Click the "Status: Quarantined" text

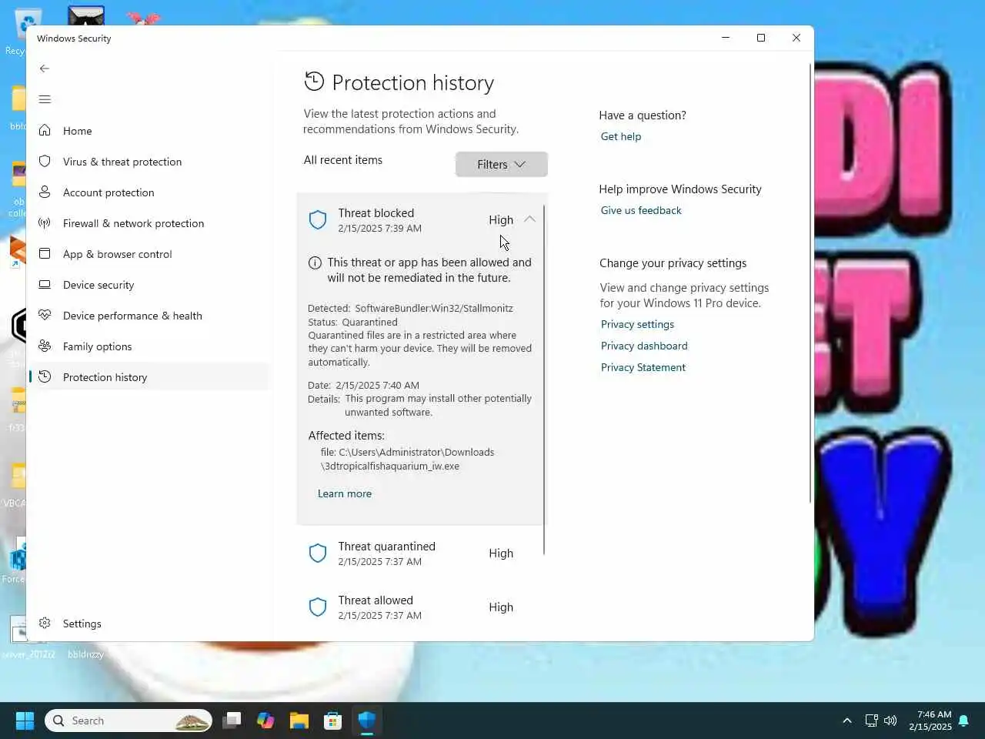(352, 322)
